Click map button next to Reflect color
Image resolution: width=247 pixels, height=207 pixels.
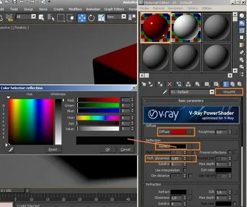(190, 146)
